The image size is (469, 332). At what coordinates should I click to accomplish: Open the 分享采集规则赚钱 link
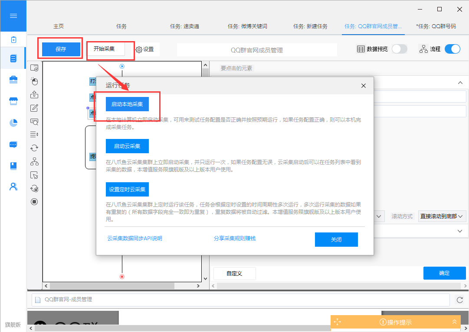pos(235,239)
